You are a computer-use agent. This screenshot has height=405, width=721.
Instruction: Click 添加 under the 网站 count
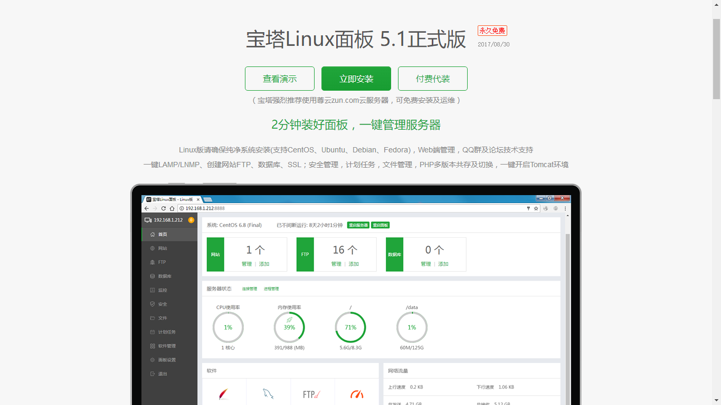264,264
